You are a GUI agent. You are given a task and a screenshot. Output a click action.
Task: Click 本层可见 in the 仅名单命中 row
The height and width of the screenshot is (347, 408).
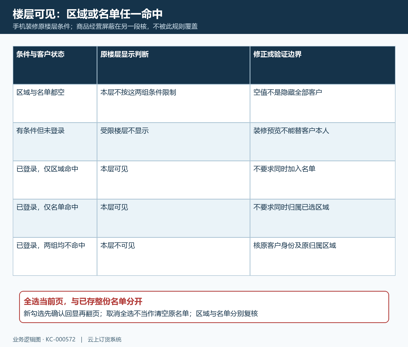[x=173, y=218]
